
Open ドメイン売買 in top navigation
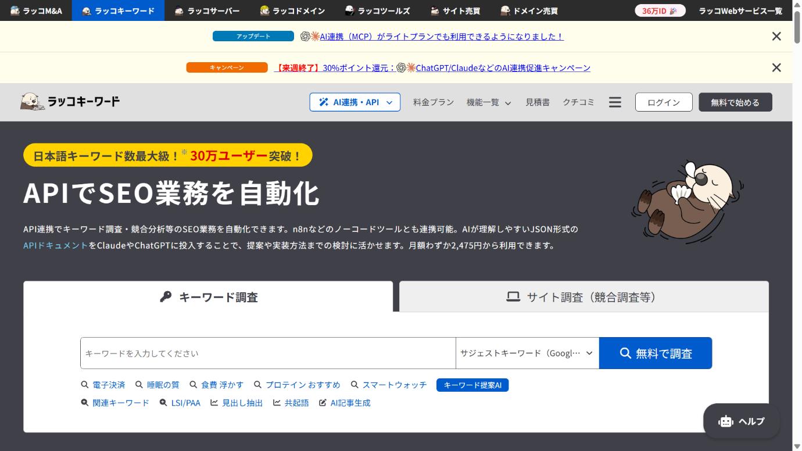pyautogui.click(x=529, y=10)
